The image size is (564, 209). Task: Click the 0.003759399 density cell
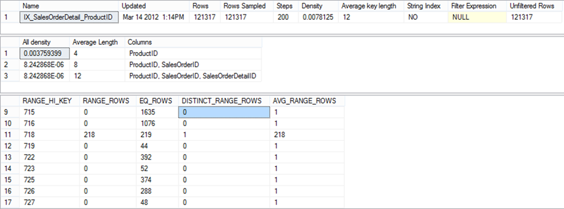[45, 53]
